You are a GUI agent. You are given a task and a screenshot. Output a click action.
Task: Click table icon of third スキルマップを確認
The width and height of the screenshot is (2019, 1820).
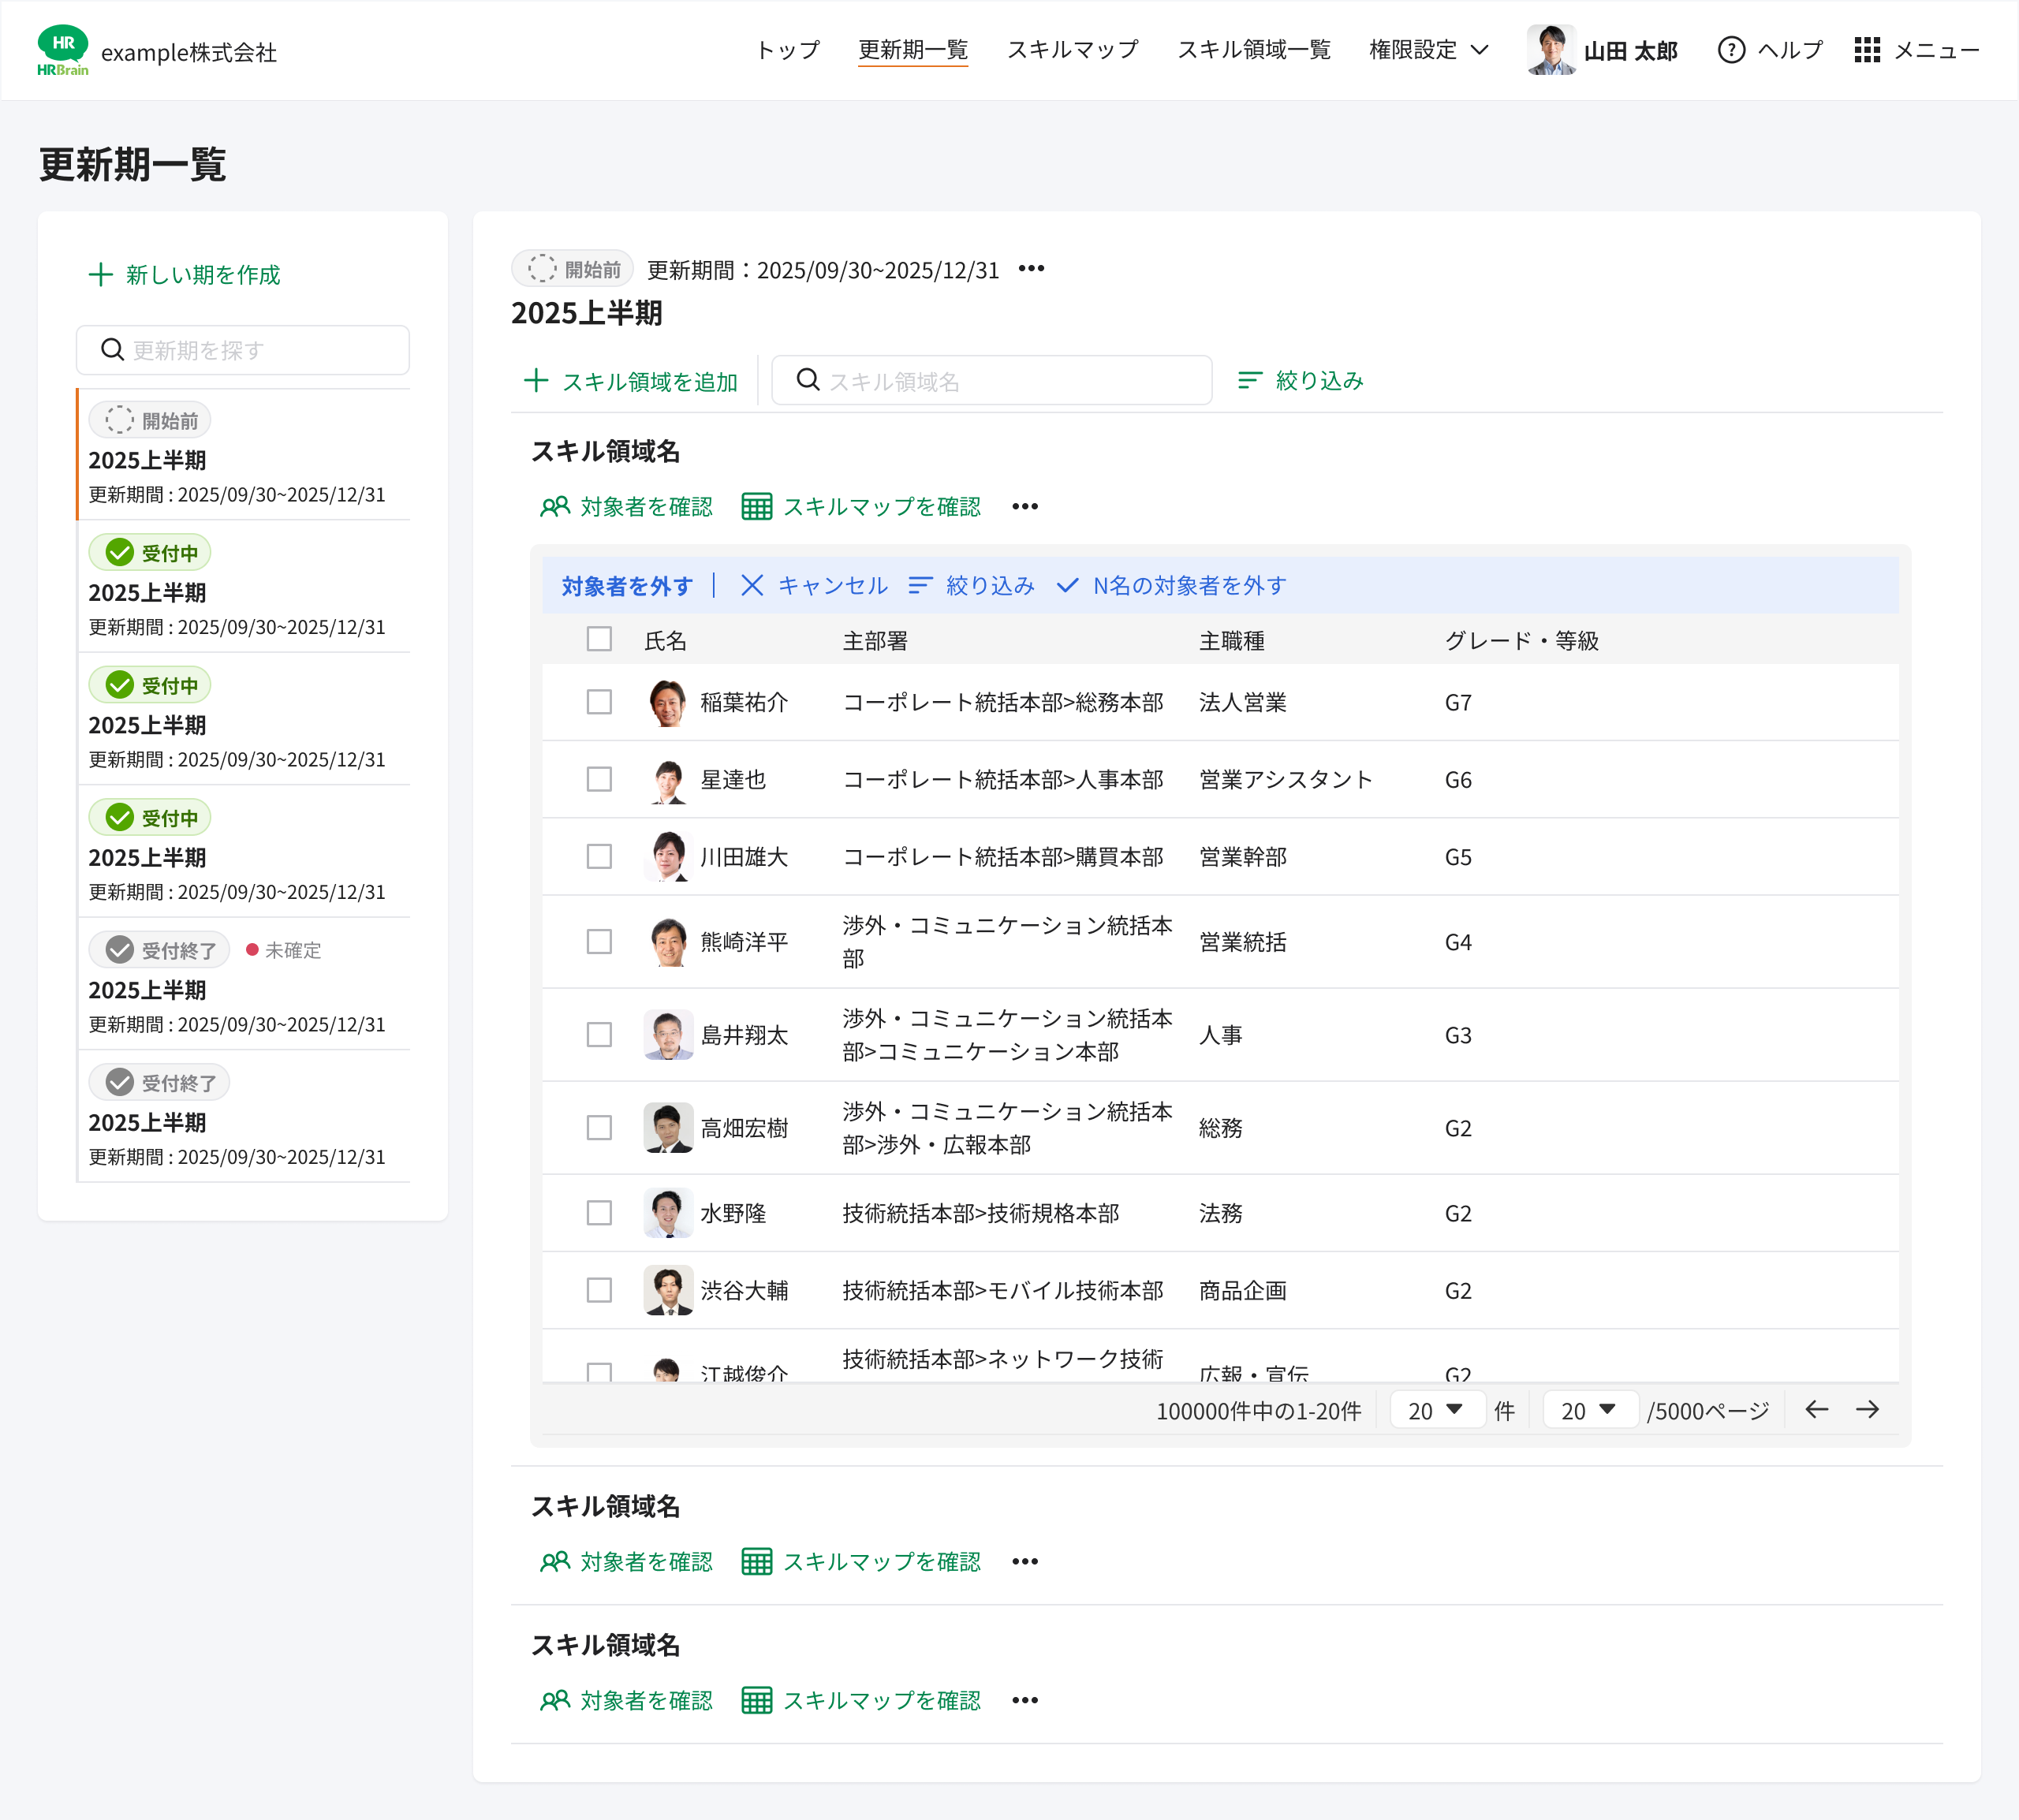[757, 1701]
